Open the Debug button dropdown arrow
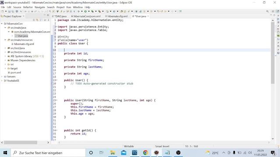The height and width of the screenshot is (157, 280). click(82, 11)
